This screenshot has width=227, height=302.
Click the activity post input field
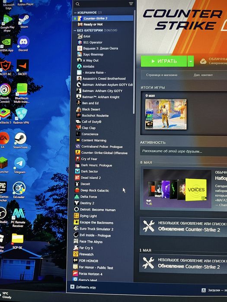pyautogui.click(x=183, y=151)
